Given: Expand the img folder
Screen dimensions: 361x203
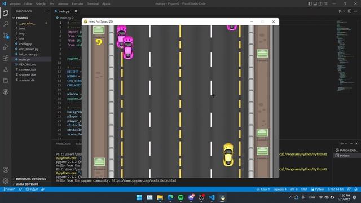Looking at the screenshot, I should [x=21, y=34].
